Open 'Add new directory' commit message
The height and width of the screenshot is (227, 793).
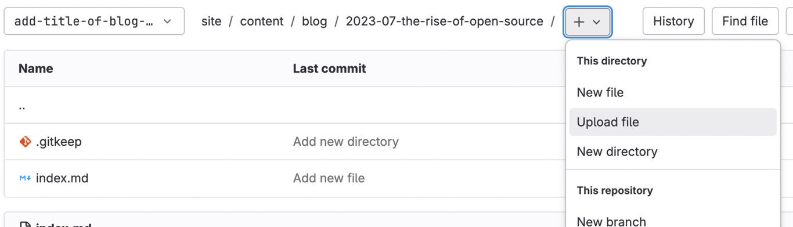346,142
